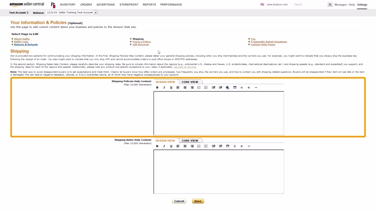Screen dimensions: 376x212
Task: Open the Returns & Refunds link
Action: tap(26, 44)
